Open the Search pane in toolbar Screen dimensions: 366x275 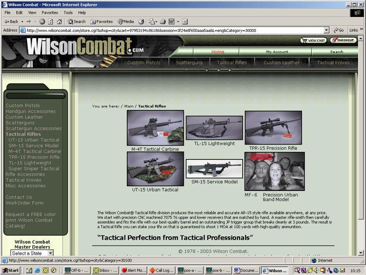point(76,21)
